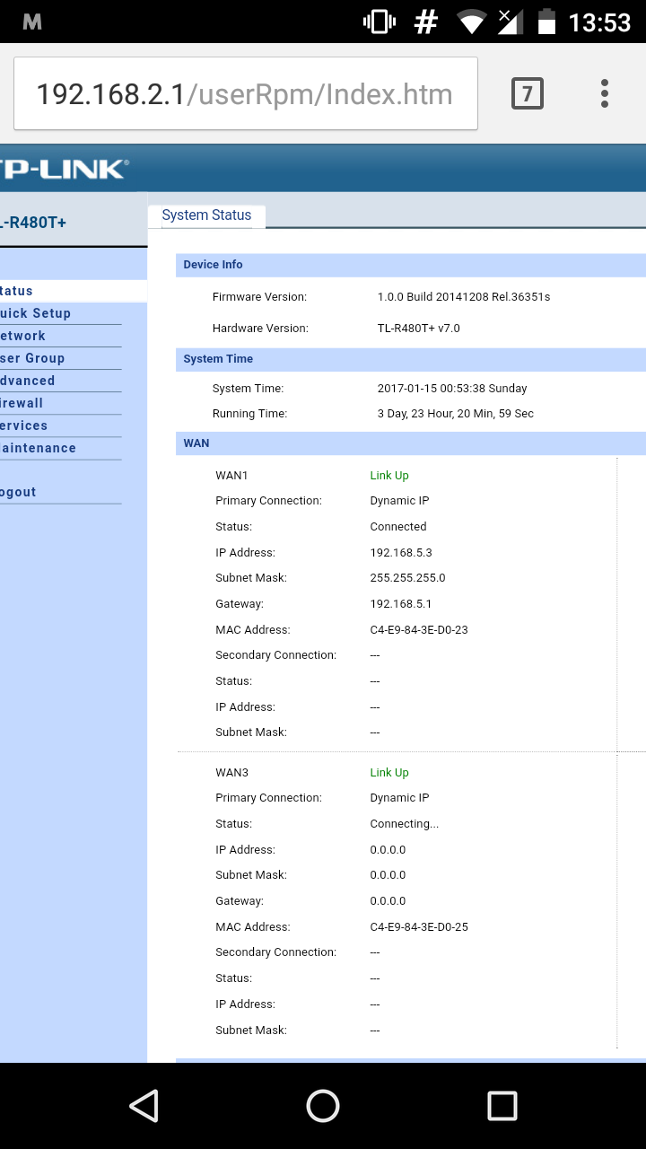646x1149 pixels.
Task: Open browser tab switcher showing 7
Action: click(528, 93)
